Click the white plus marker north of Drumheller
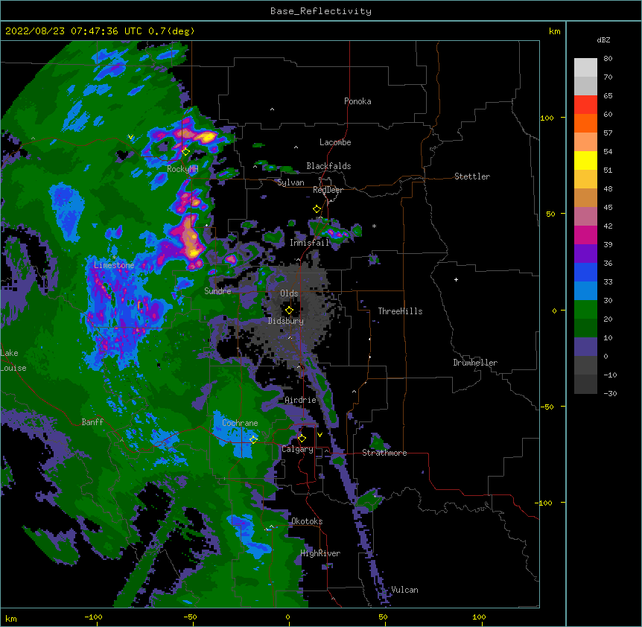Image resolution: width=642 pixels, height=627 pixels. click(x=456, y=279)
